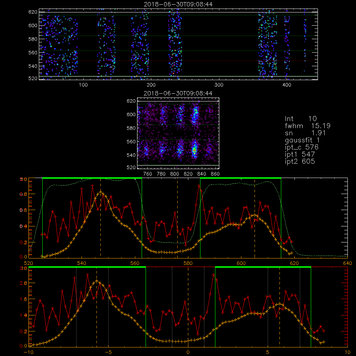Click x-axis label 300 on top scatter panel

point(219,85)
